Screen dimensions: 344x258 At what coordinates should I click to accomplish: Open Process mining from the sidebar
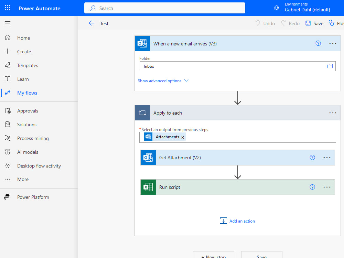8,138
